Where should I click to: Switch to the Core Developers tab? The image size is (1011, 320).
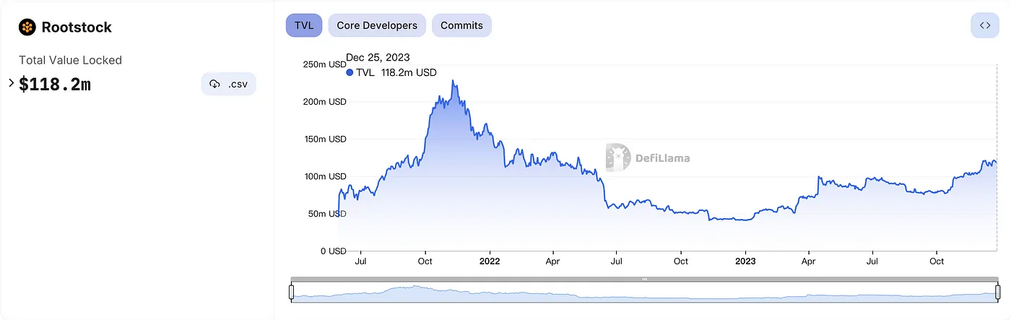pyautogui.click(x=377, y=25)
